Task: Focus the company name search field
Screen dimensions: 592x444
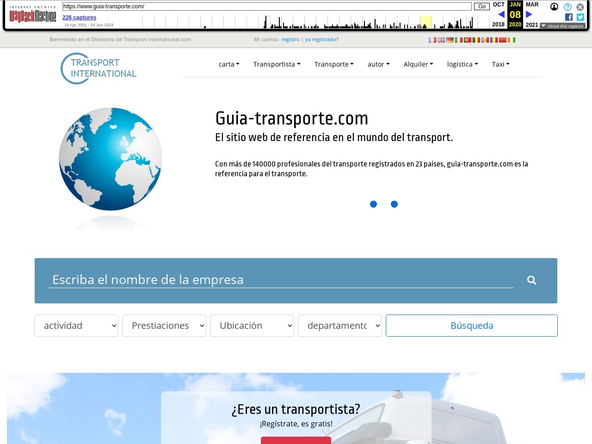Action: pyautogui.click(x=281, y=280)
